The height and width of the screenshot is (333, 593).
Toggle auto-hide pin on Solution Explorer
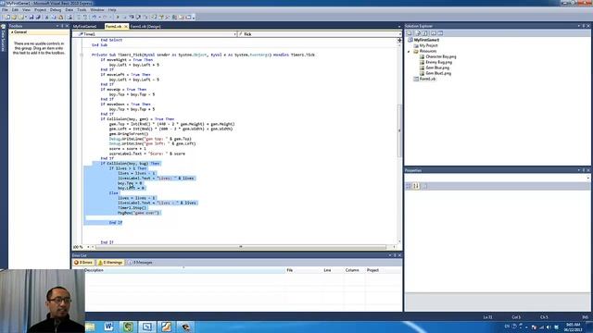[583, 26]
